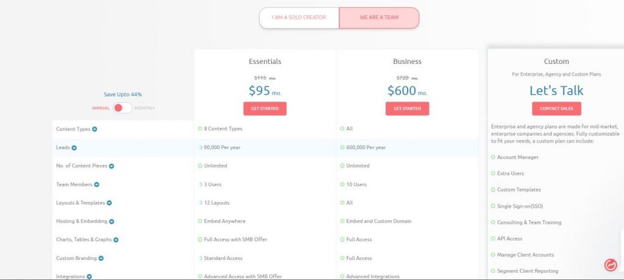Screen dimensions: 624x280
Task: Toggle the Annual/Monthly billing switch
Action: click(x=122, y=108)
